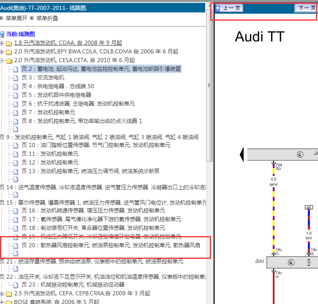The width and height of the screenshot is (318, 304).
Task: Click the J293 control unit box in diagram
Action: click(292, 263)
